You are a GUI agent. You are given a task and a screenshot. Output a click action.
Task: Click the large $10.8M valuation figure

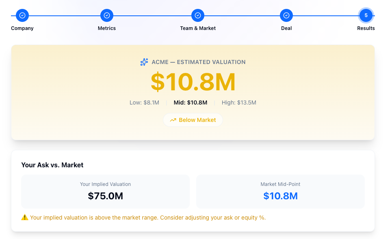tap(193, 82)
